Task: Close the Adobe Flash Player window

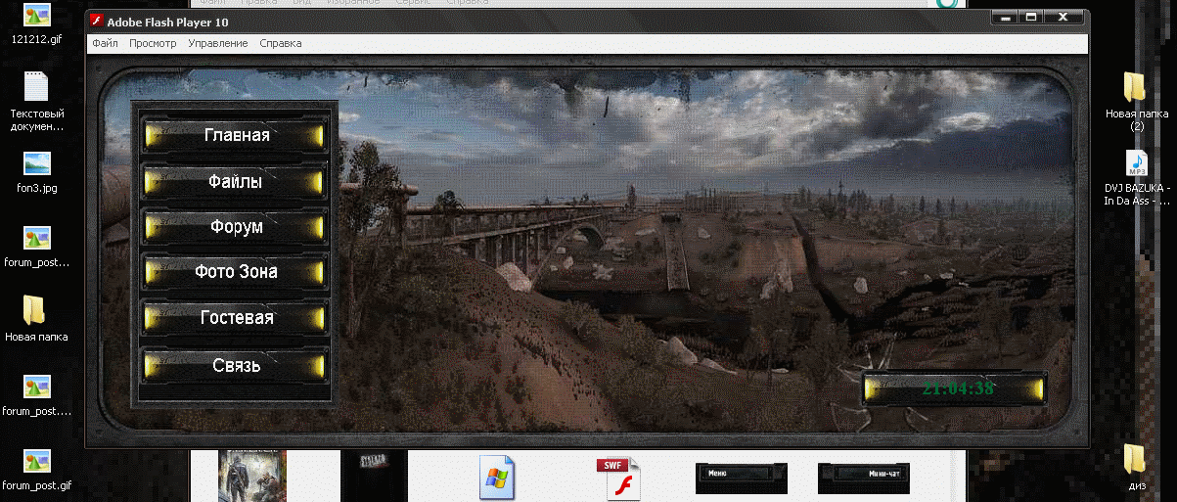Action: (x=1064, y=17)
